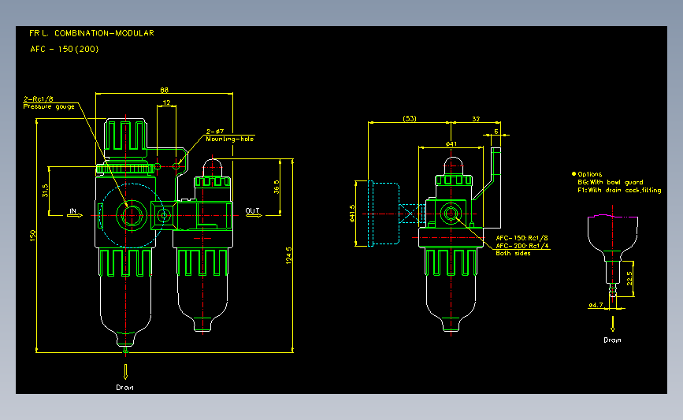Select the IN port label
Screen dimensions: 683x420
point(72,211)
